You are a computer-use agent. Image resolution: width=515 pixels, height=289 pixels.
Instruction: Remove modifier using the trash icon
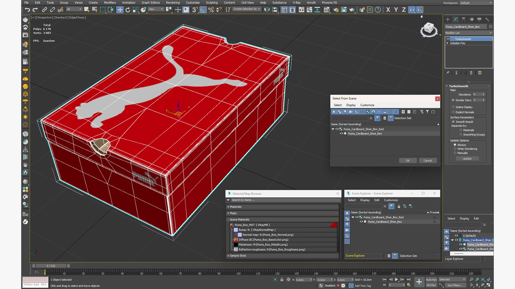pyautogui.click(x=471, y=73)
